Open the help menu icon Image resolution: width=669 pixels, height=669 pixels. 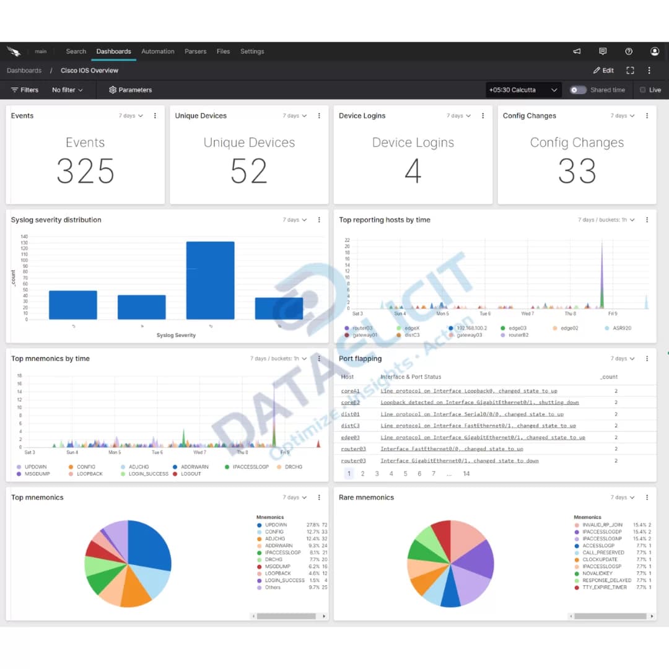(x=629, y=51)
